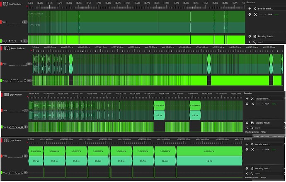The width and height of the screenshot is (286, 182).
Task: Click results search magnifier in 5.07s capture
Action: click(254, 42)
